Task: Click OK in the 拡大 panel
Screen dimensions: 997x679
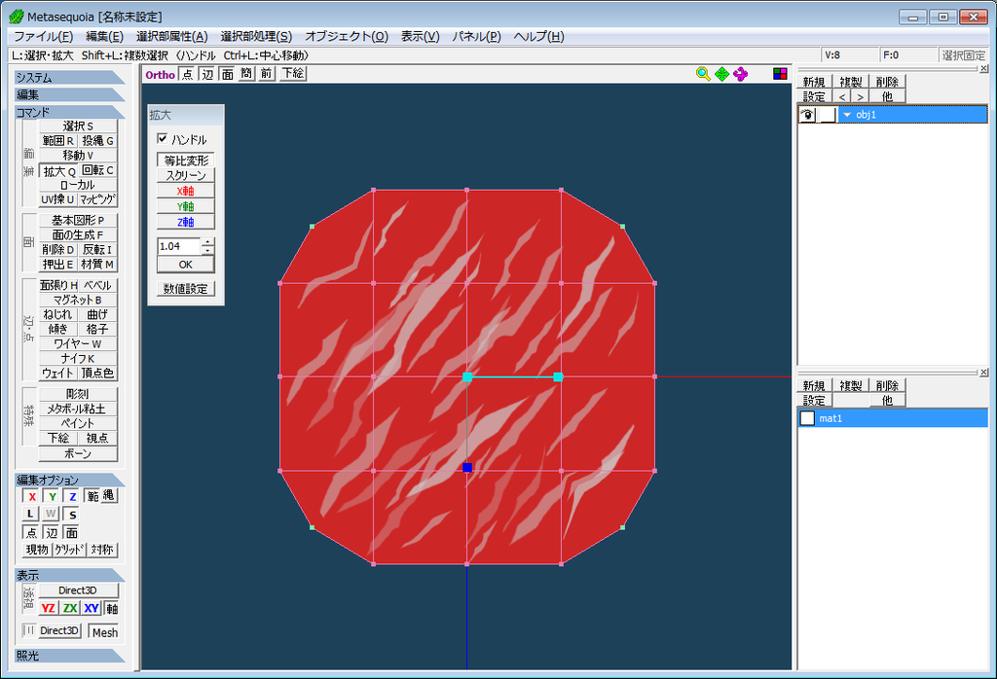Action: [x=186, y=265]
